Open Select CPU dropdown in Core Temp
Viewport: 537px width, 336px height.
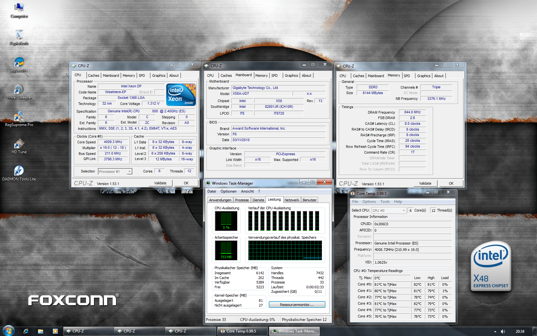[x=389, y=210]
